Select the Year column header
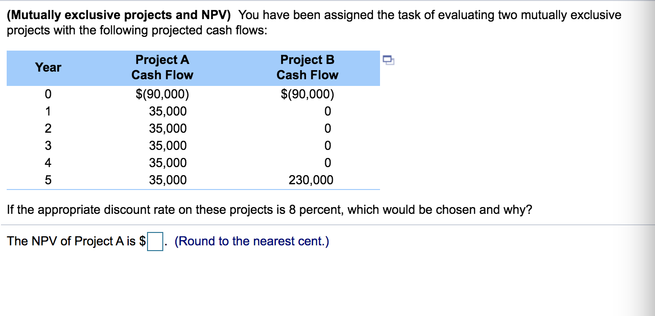The image size is (655, 316). point(48,68)
